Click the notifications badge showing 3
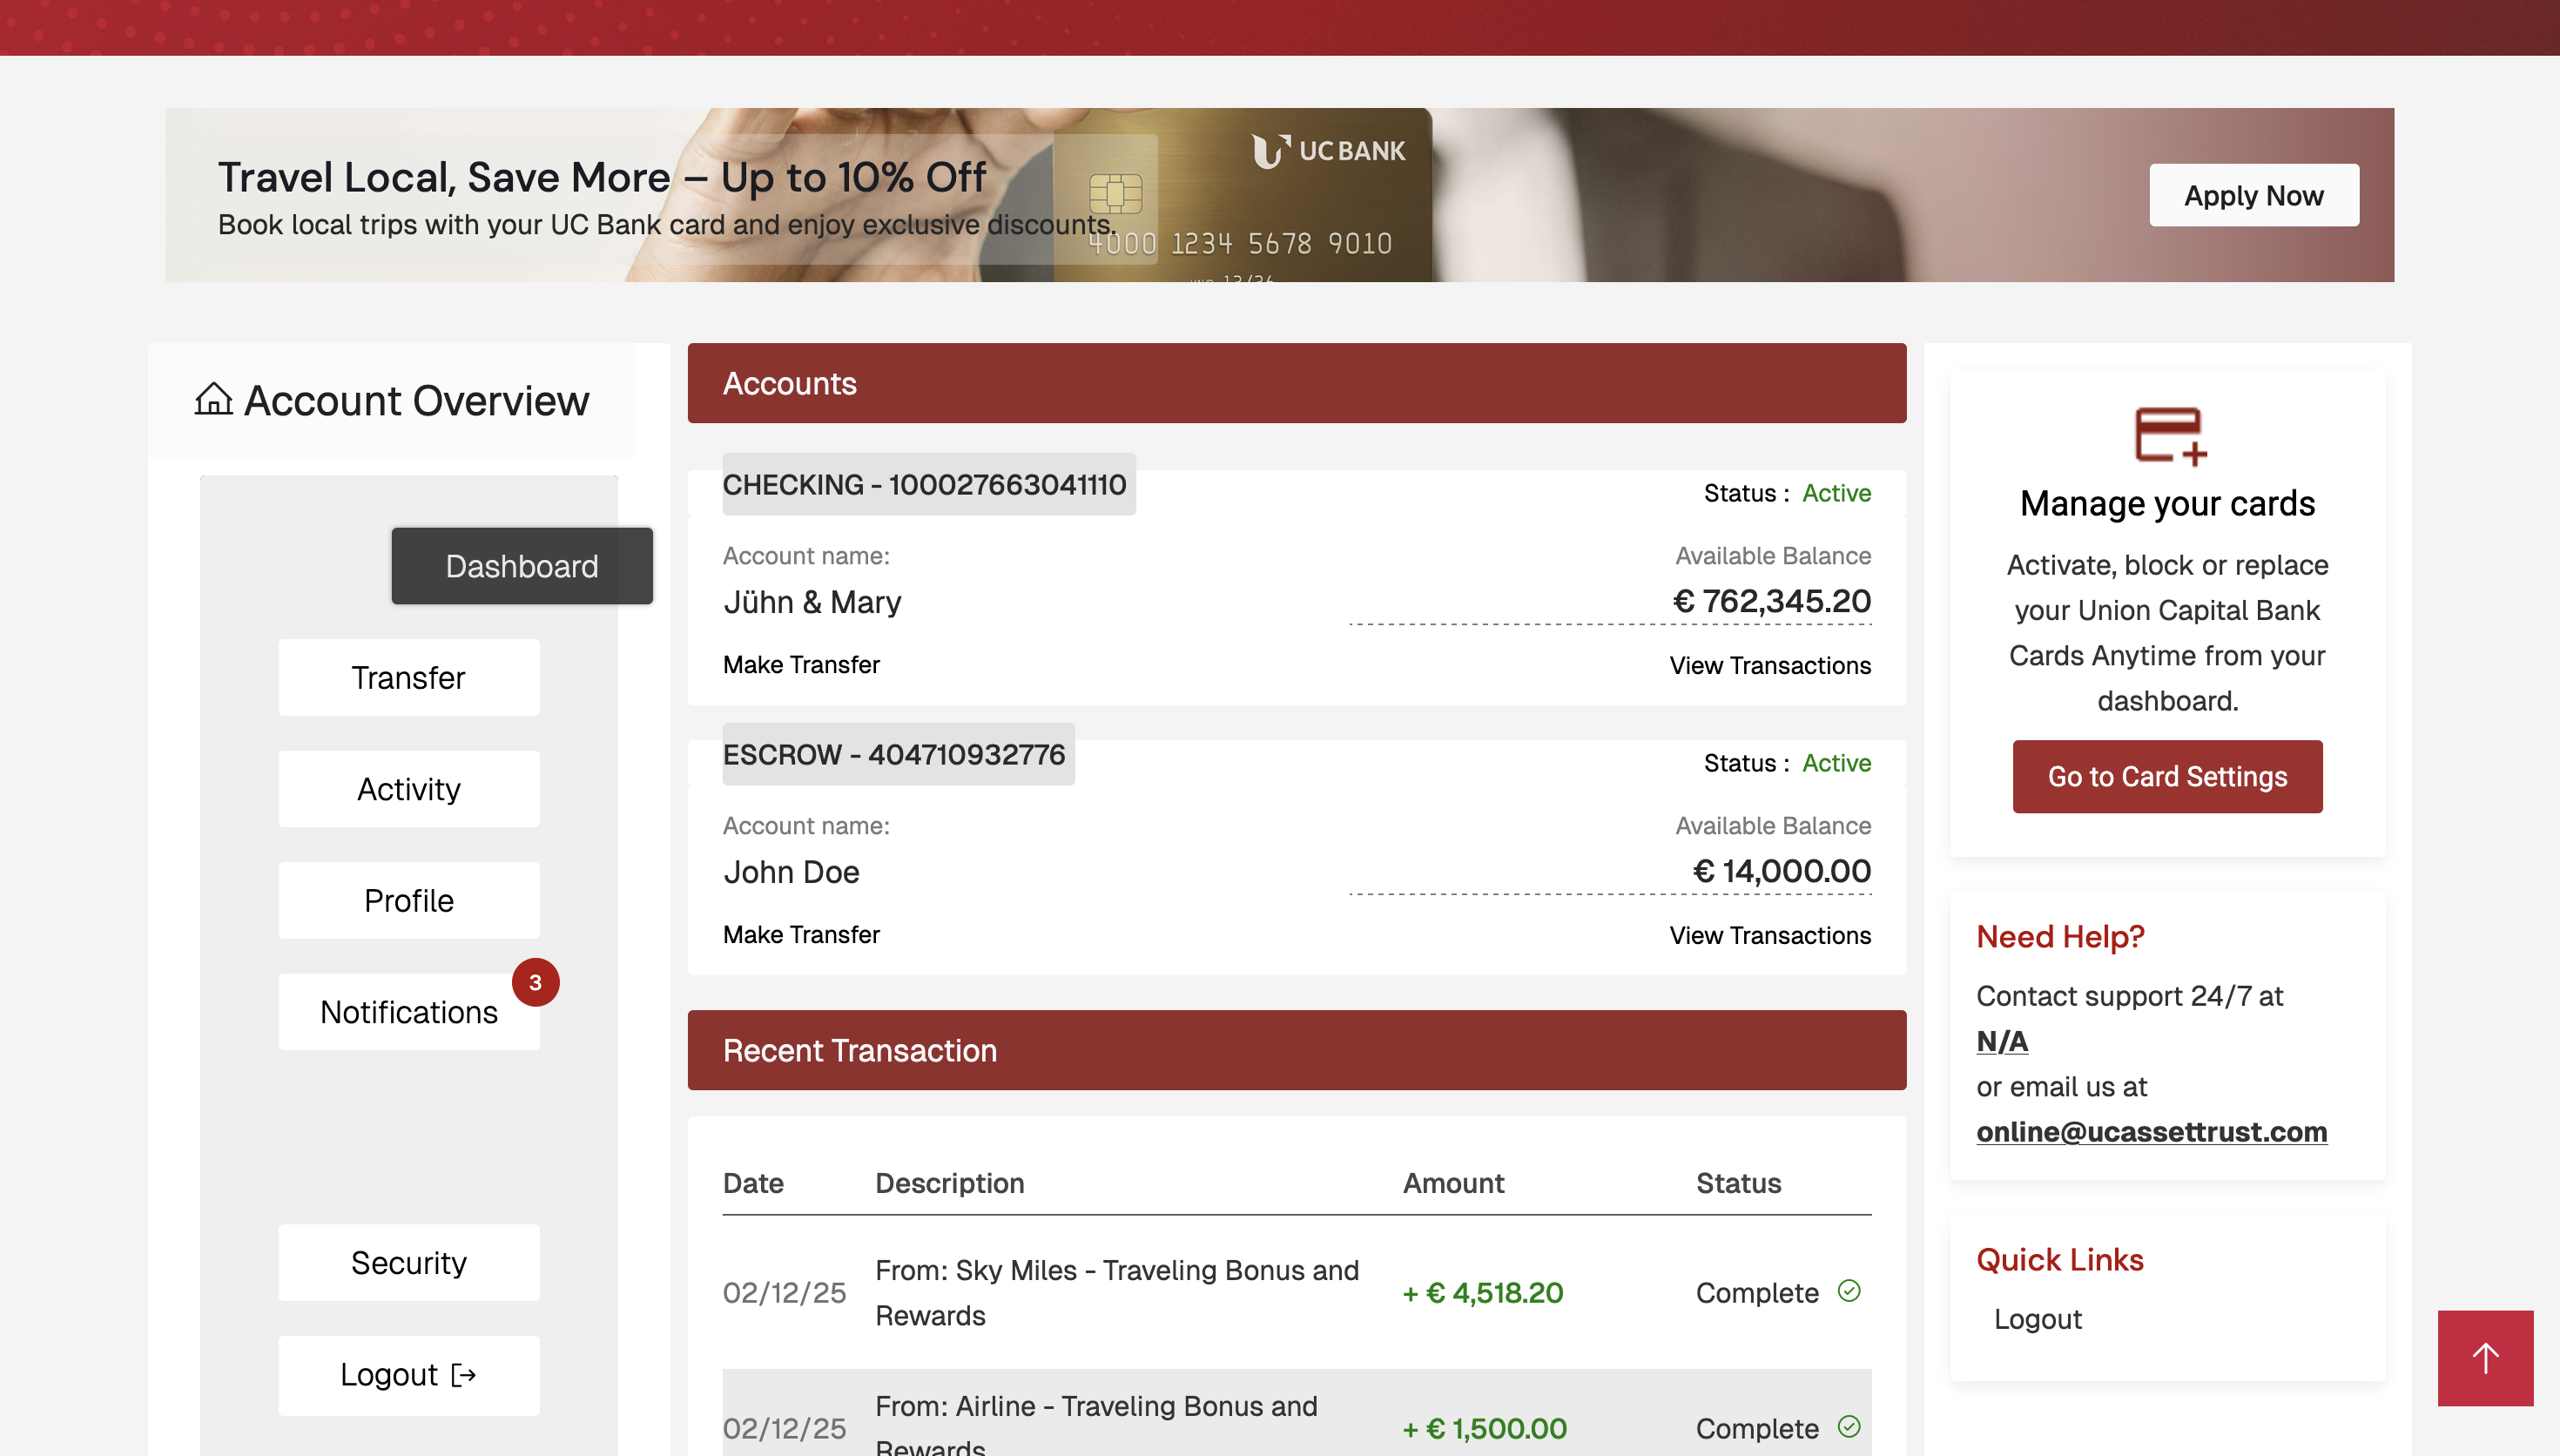This screenshot has width=2560, height=1456. pyautogui.click(x=535, y=982)
